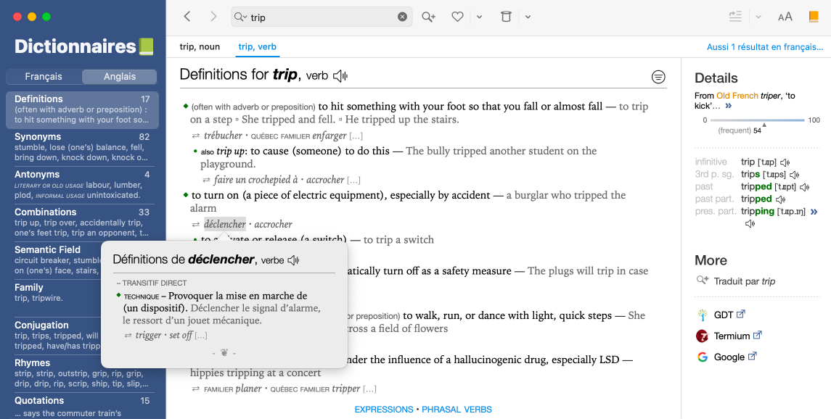Click the text size AA icon
Screen dimensions: 831x419
[x=785, y=17]
